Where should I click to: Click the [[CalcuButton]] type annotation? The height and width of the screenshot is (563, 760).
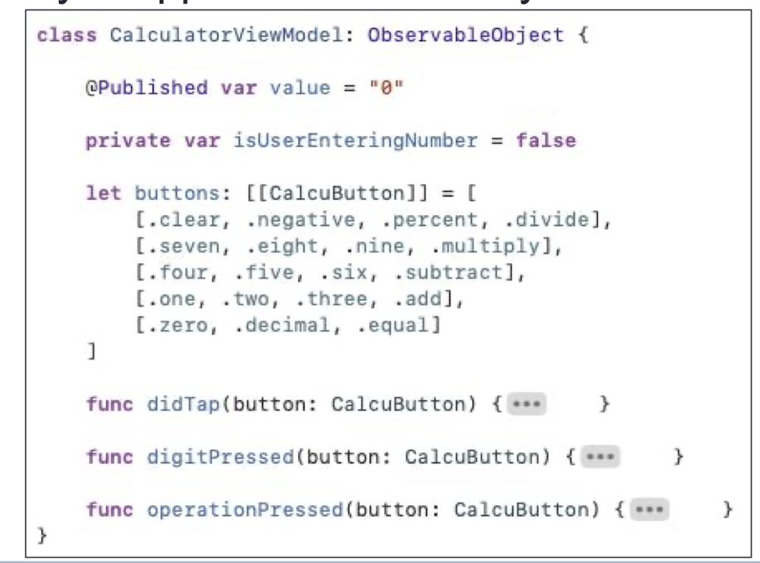coord(337,194)
